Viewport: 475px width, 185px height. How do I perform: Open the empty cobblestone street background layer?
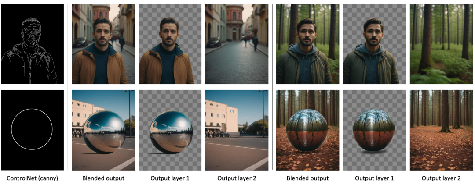pyautogui.click(x=237, y=44)
